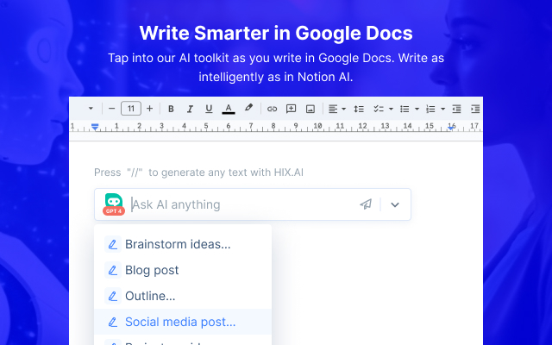Select Social media post... menu option
552x345 pixels.
pyautogui.click(x=183, y=322)
